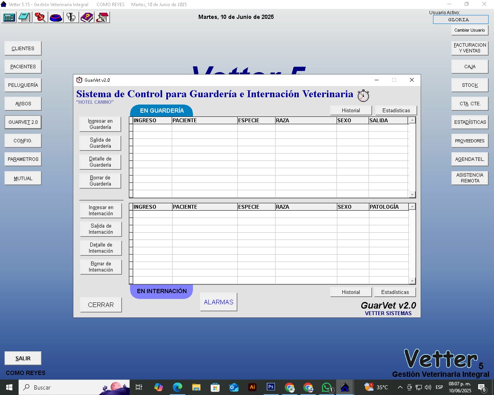
Task: Open the PELUQUERÍA module
Action: (23, 85)
